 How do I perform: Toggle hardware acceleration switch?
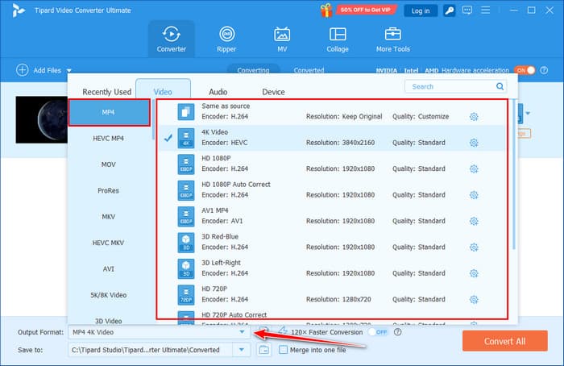pos(525,70)
